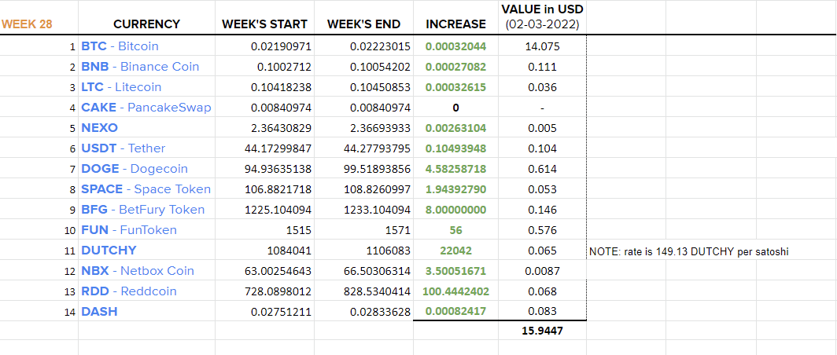Select DUTCHY increase 22042
The image size is (837, 355).
pyautogui.click(x=456, y=251)
